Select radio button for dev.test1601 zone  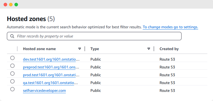(12, 58)
